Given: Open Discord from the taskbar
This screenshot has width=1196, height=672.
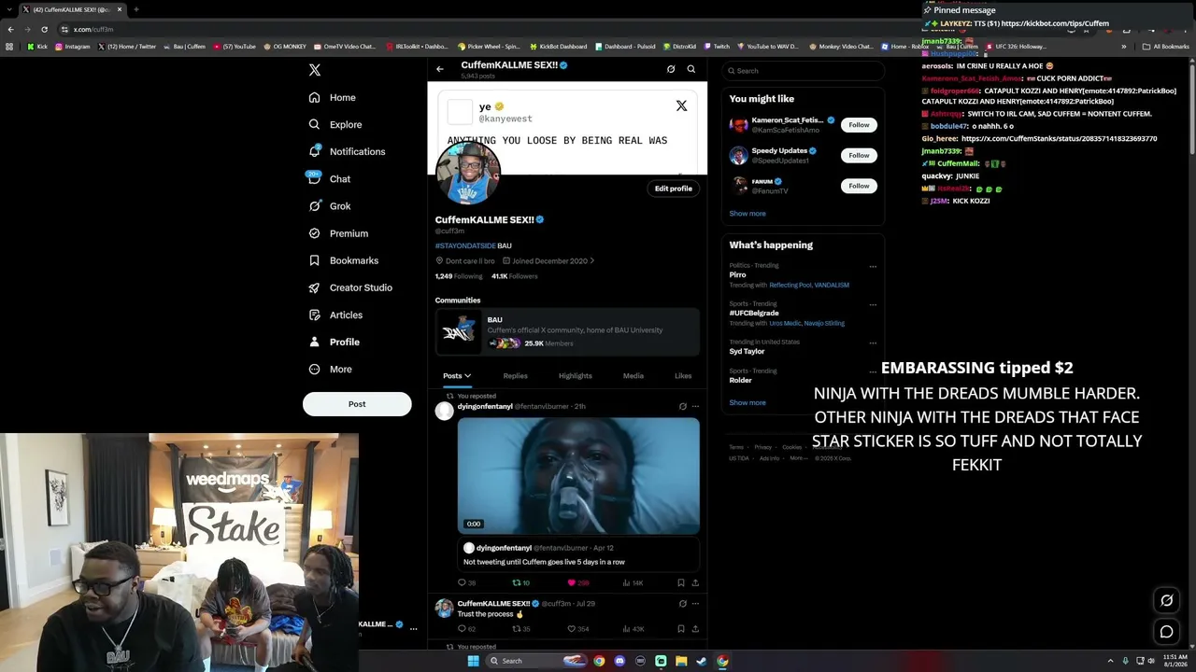Looking at the screenshot, I should [619, 661].
